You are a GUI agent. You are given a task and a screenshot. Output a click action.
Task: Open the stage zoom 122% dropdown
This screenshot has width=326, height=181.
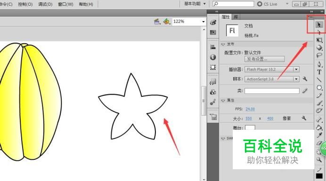click(203, 22)
